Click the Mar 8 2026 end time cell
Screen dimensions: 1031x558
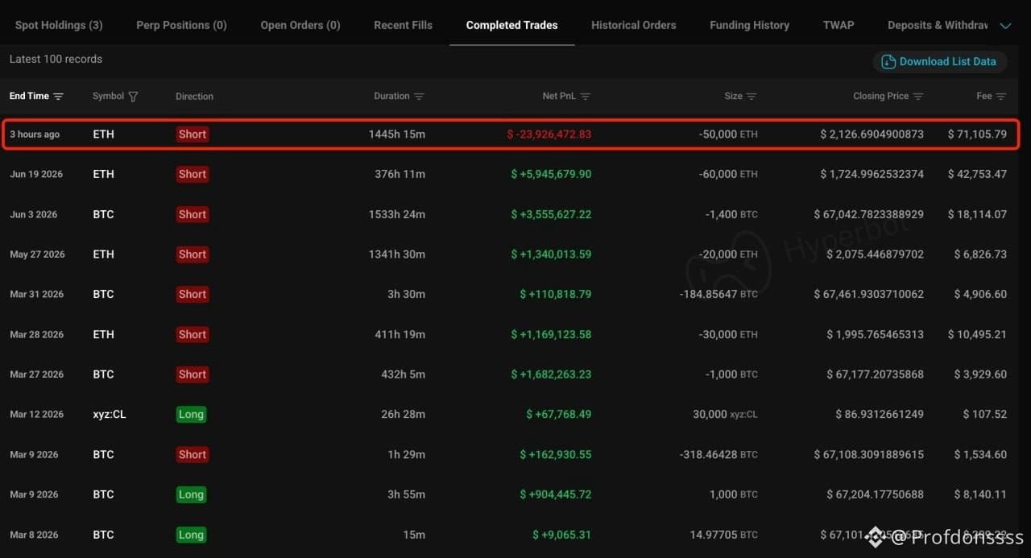pos(34,535)
